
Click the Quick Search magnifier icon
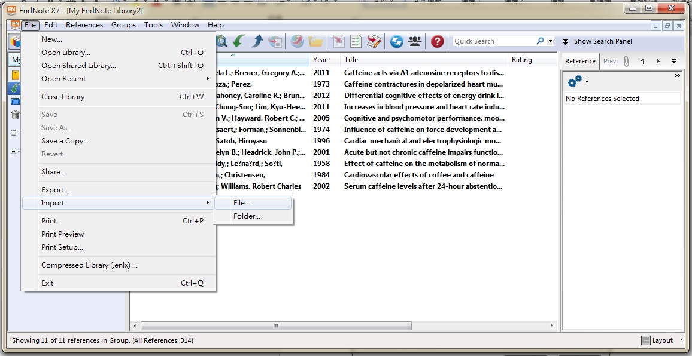click(x=540, y=41)
